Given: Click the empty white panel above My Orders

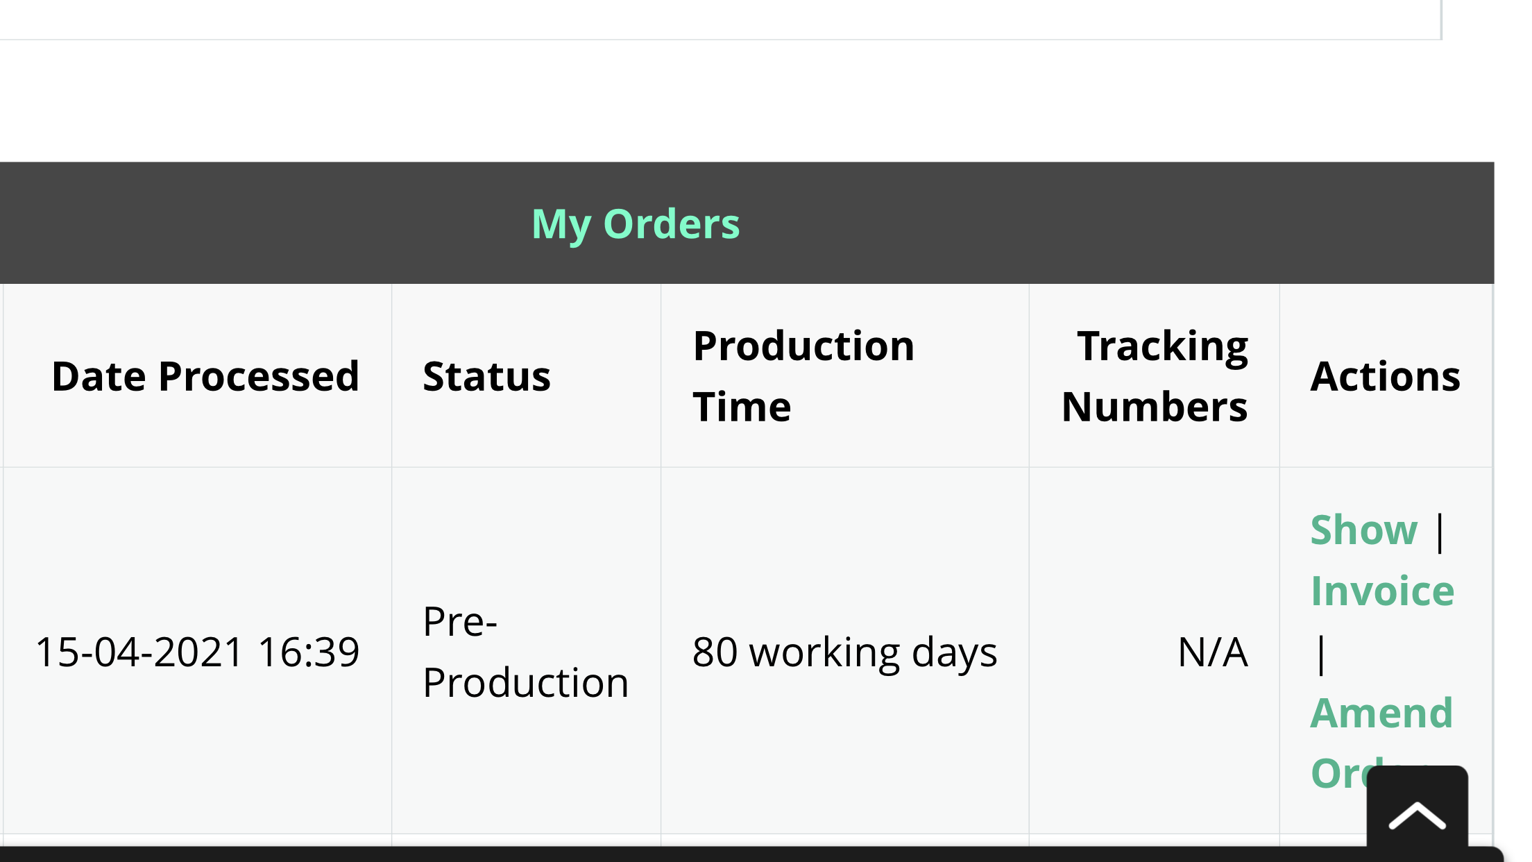Looking at the screenshot, I should (x=720, y=19).
